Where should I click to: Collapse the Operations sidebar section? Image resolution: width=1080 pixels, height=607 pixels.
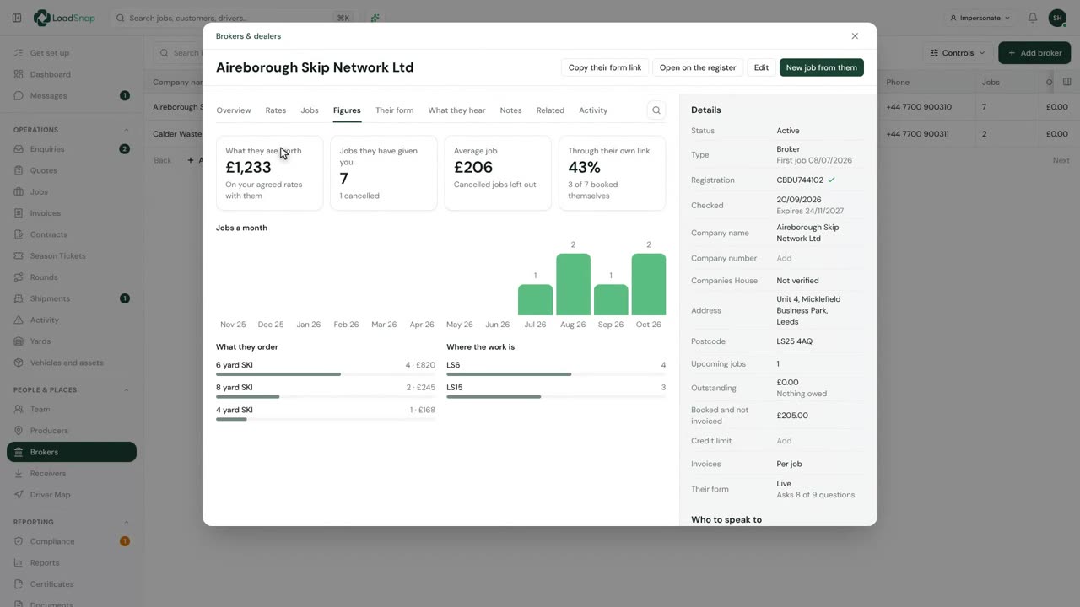[x=127, y=130]
